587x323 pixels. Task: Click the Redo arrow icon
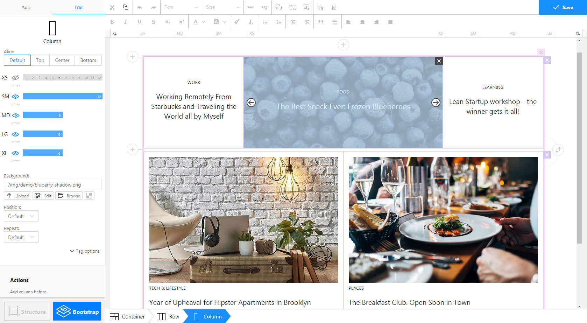[x=153, y=7]
